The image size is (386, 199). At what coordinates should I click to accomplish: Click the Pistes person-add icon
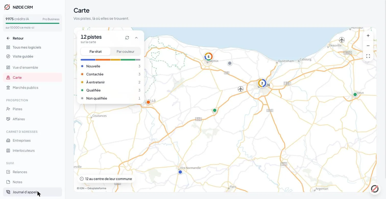8,109
